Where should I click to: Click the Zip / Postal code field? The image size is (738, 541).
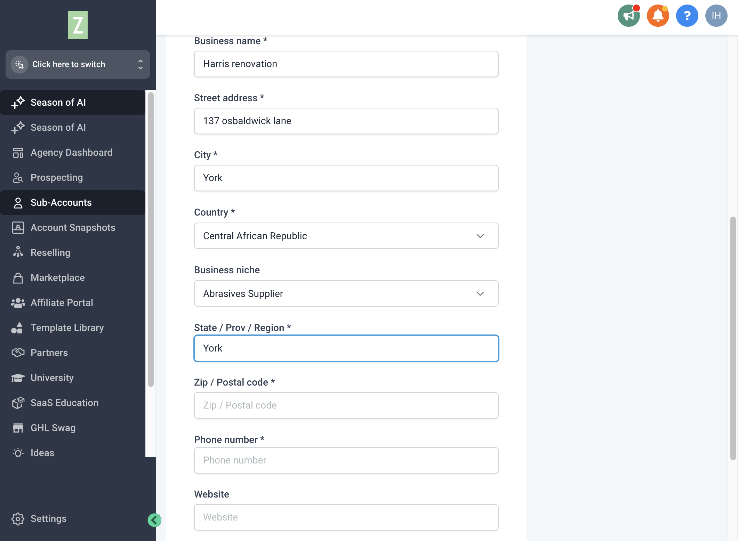pyautogui.click(x=346, y=405)
